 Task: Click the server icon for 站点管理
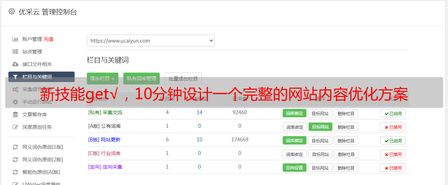(x=15, y=52)
